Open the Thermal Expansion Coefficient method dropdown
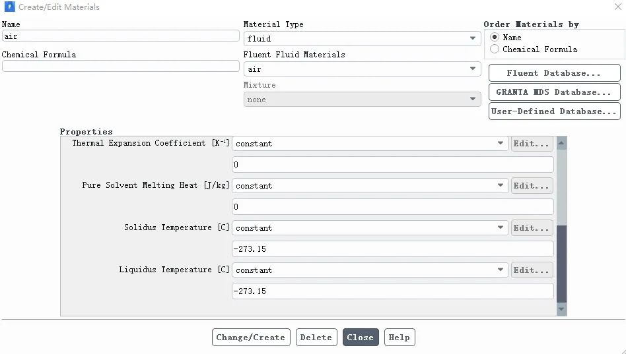This screenshot has height=354, width=626. tap(370, 144)
